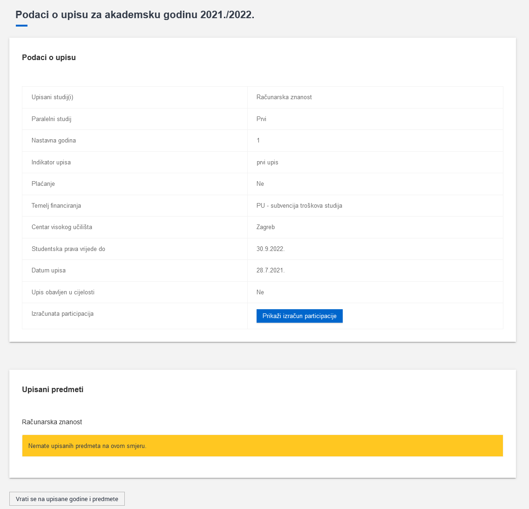529x509 pixels.
Task: Click the 30.9.2022. student rights date
Action: tap(271, 249)
